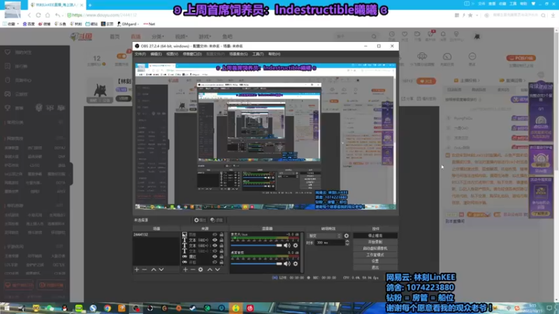Go back in the browser toolbar

point(29,15)
